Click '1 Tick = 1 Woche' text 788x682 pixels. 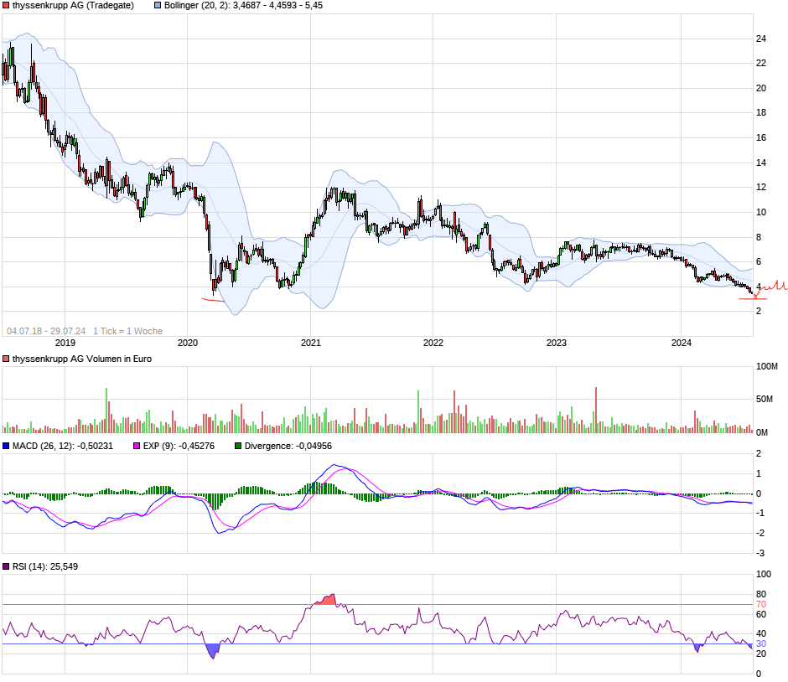coord(127,331)
